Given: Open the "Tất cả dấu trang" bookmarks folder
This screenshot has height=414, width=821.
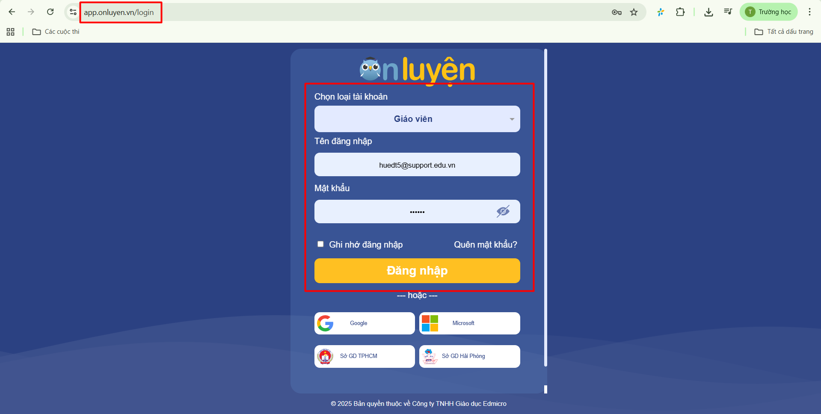Looking at the screenshot, I should coord(784,32).
